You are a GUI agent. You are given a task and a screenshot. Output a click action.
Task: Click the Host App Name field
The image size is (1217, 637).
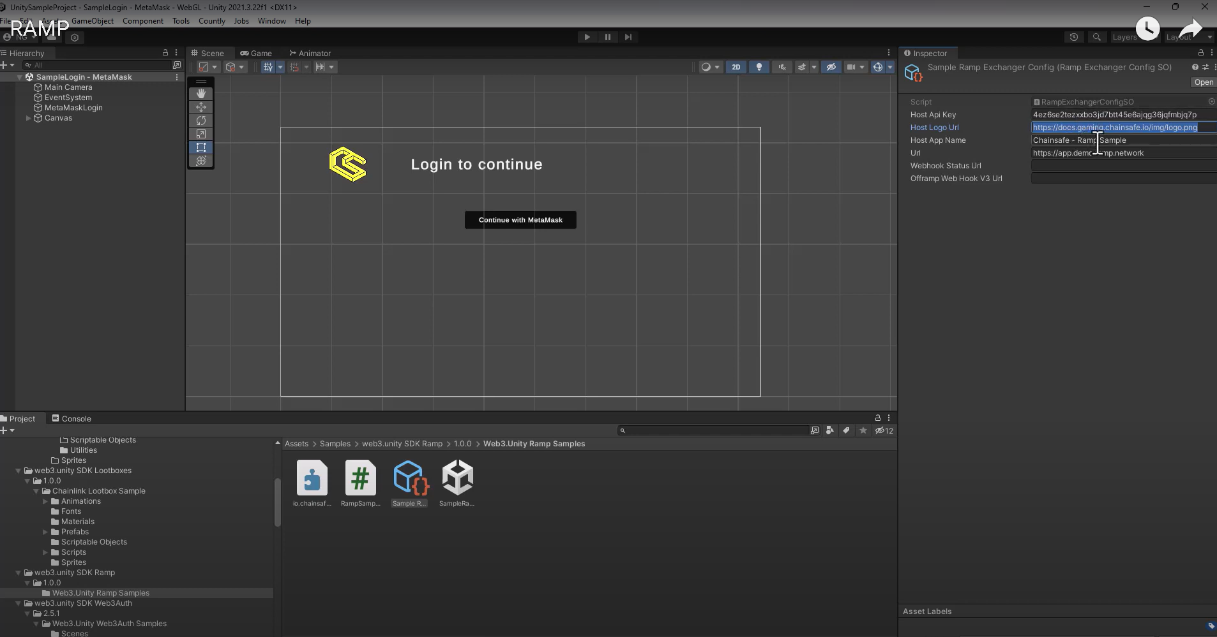point(1123,140)
